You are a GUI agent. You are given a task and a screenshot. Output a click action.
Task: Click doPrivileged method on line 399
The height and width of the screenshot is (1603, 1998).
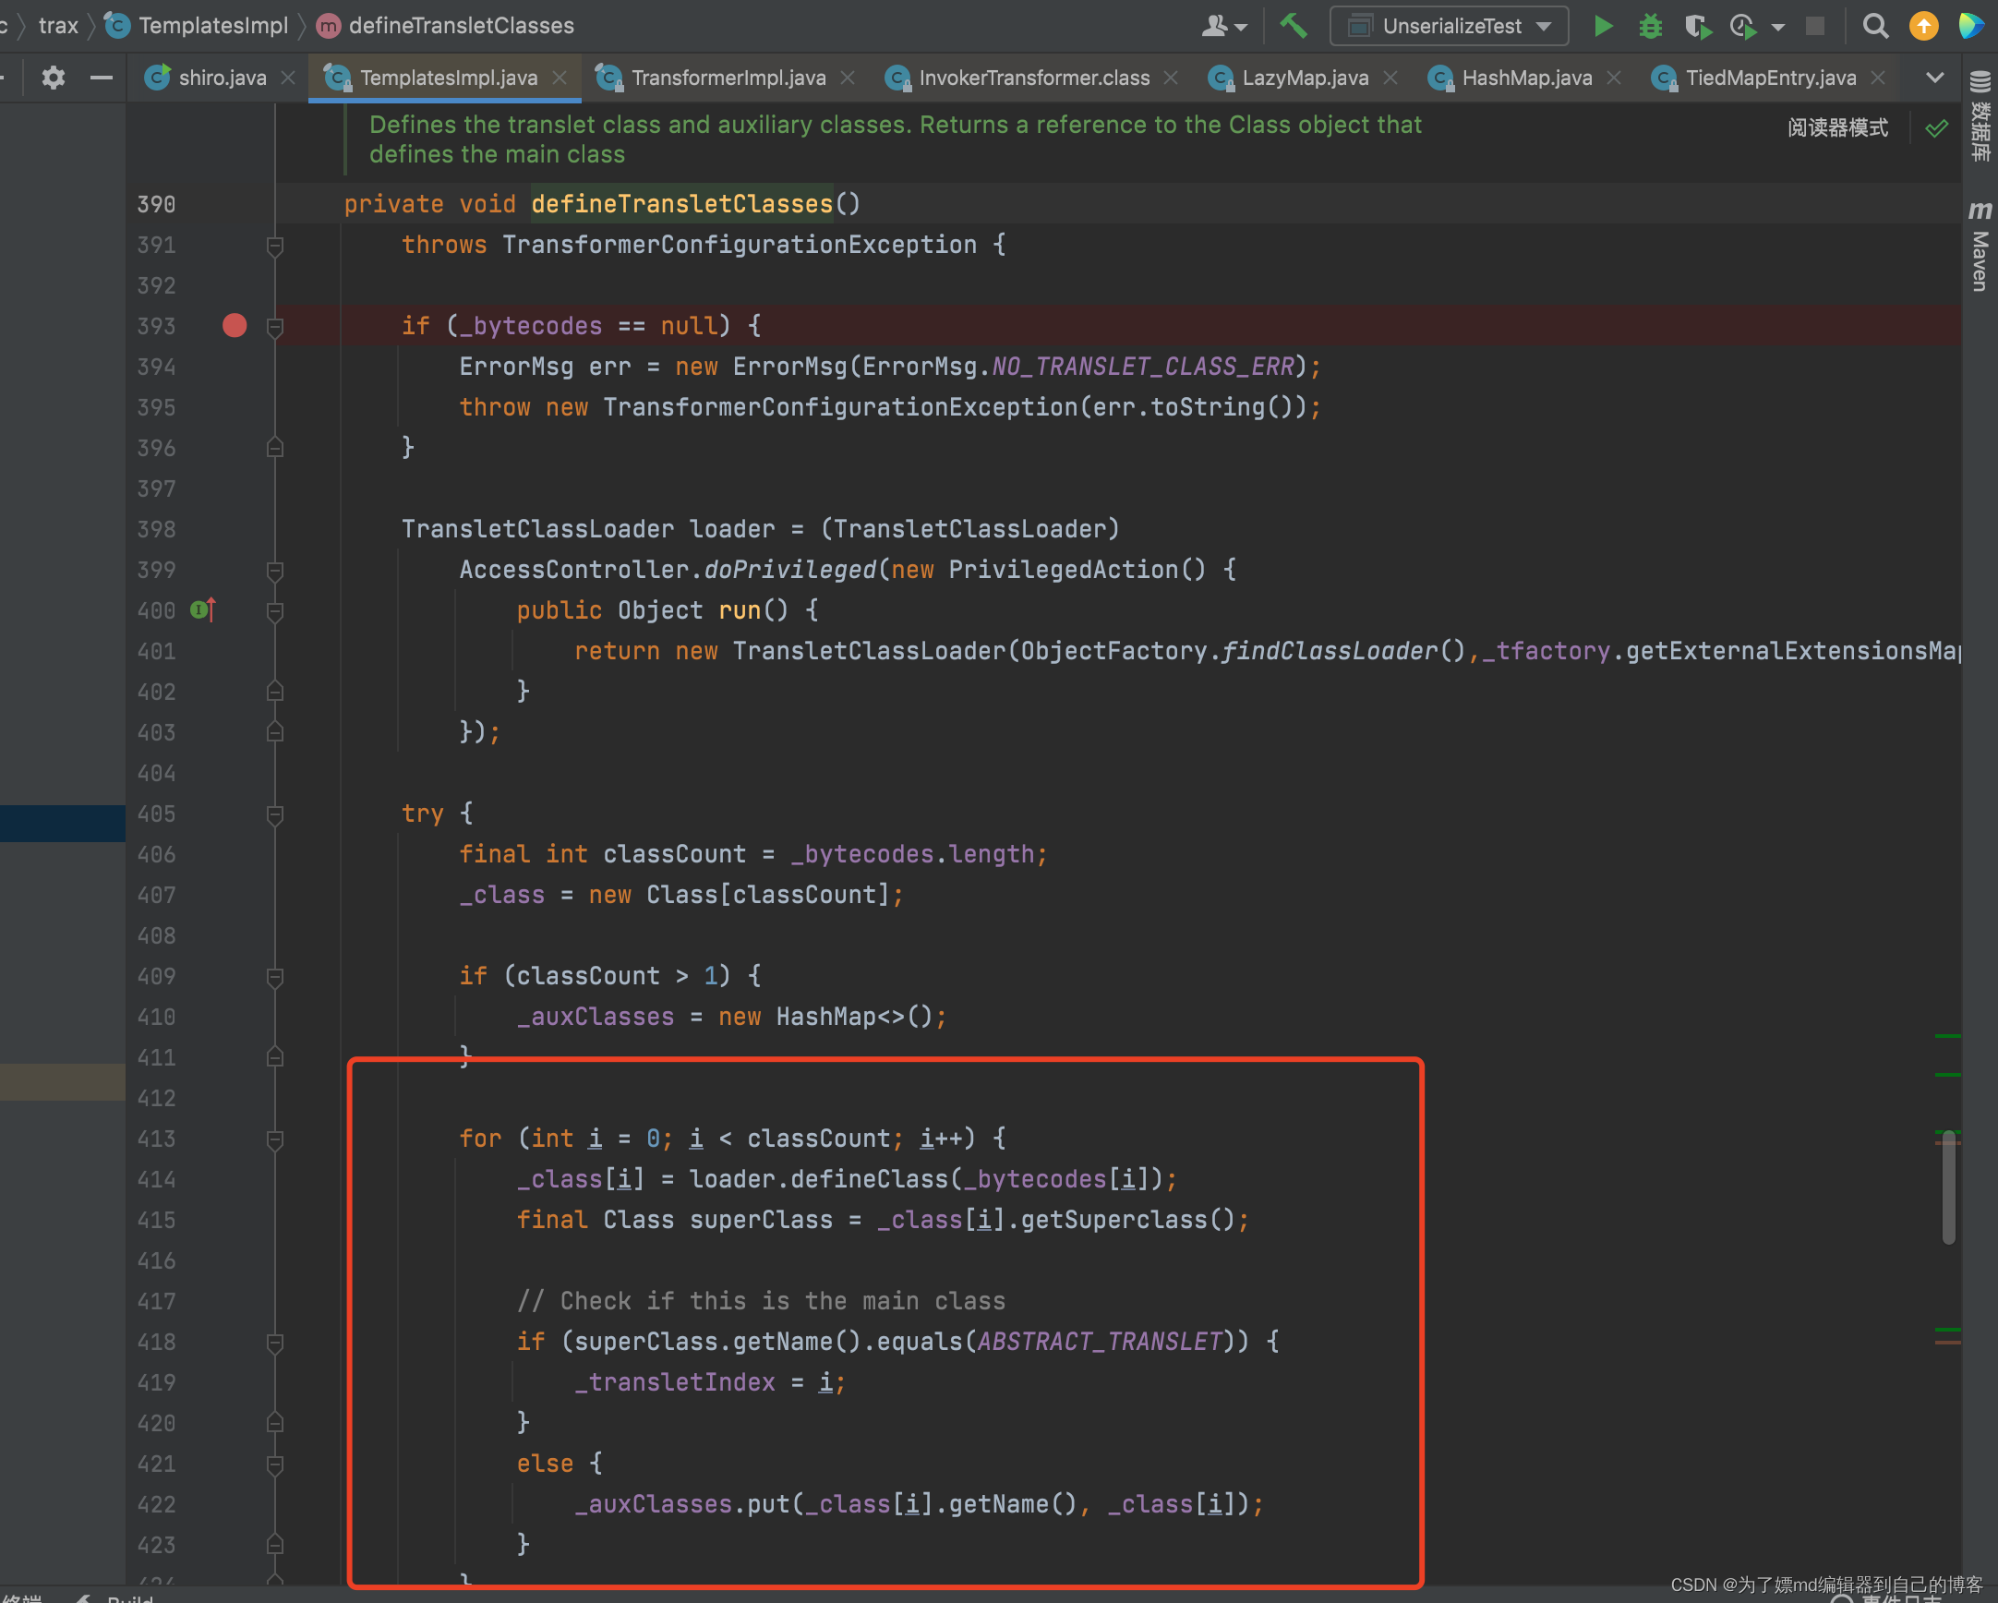(790, 569)
